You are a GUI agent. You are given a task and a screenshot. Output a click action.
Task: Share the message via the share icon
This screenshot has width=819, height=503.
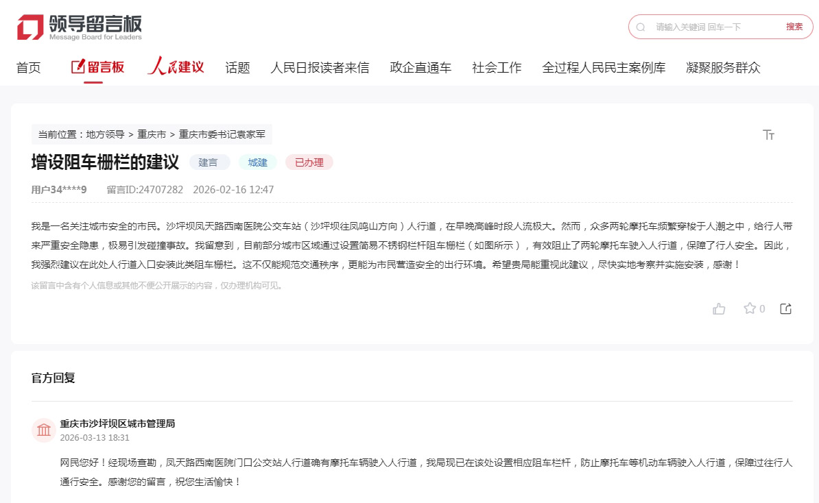click(786, 309)
